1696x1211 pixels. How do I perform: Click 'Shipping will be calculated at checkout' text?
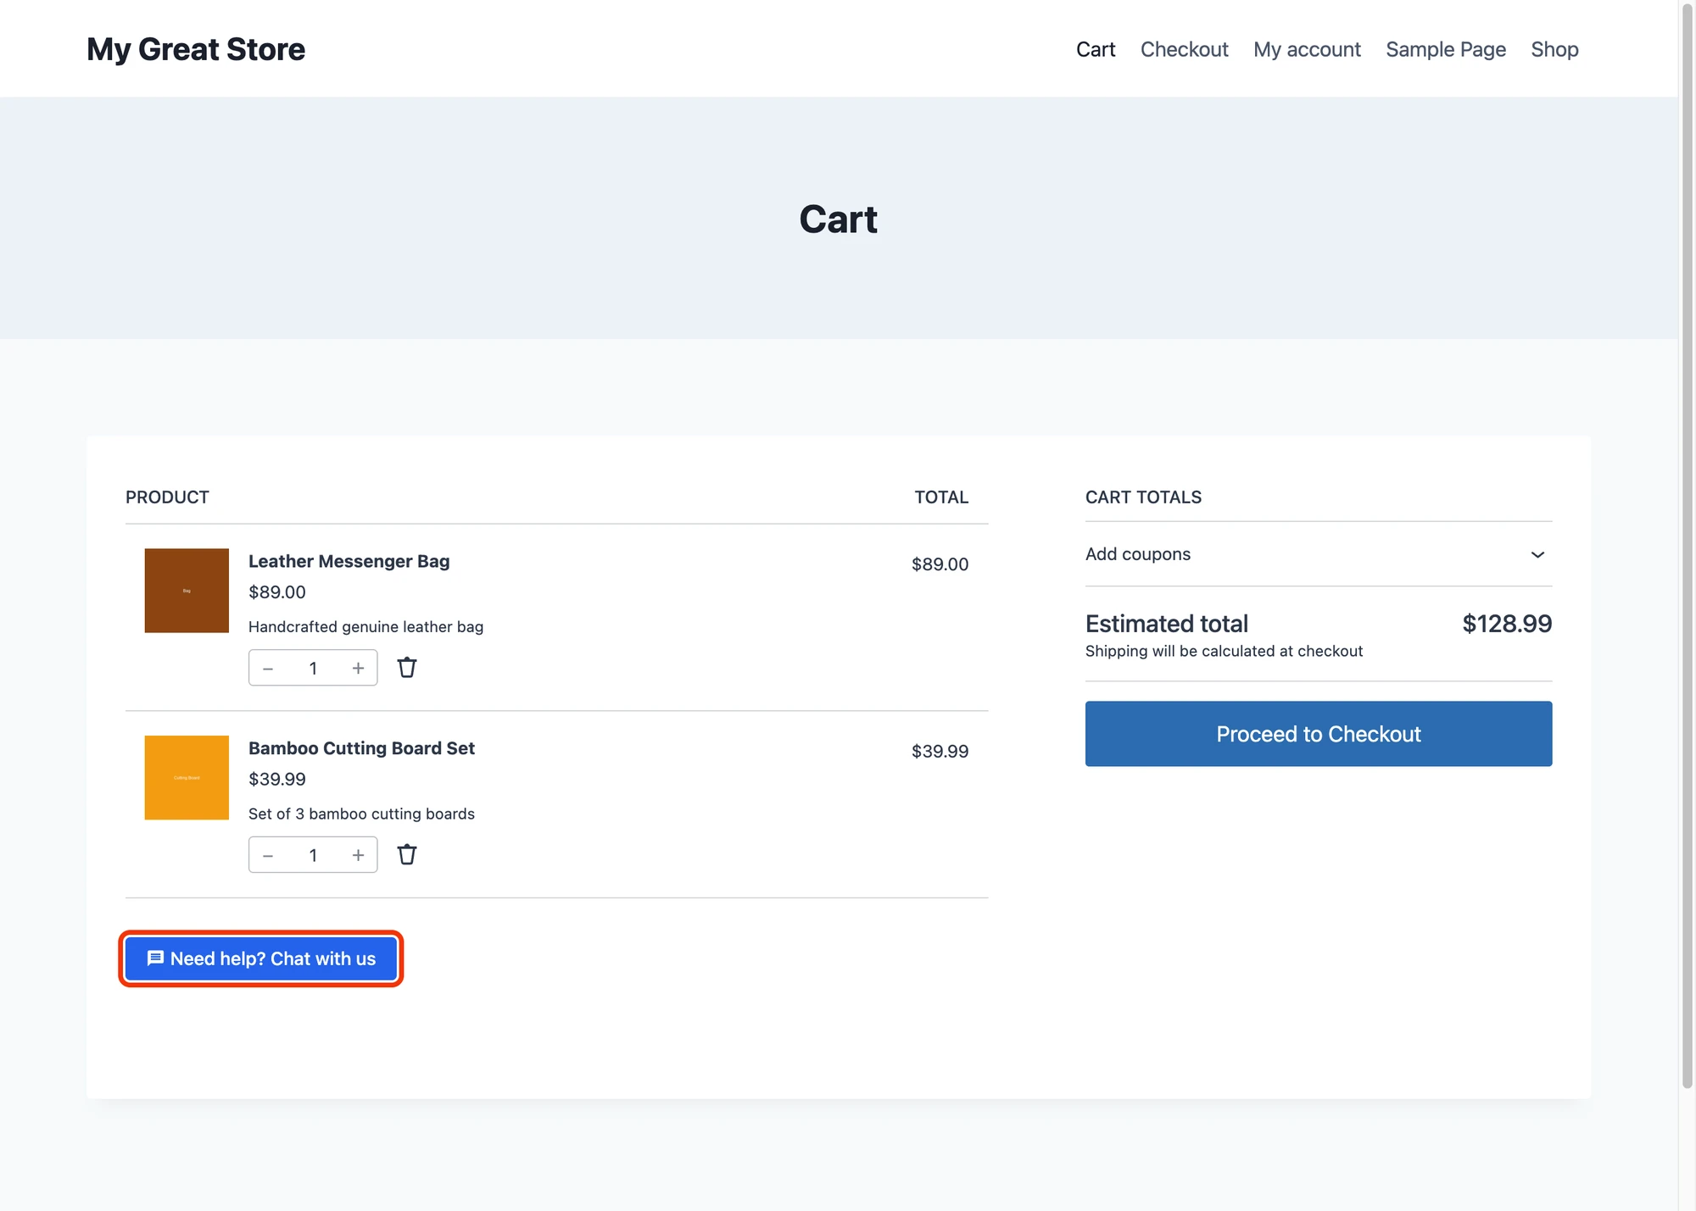[1224, 651]
